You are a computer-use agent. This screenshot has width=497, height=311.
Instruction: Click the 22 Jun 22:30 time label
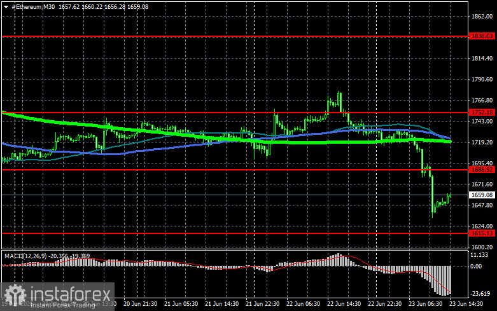pyautogui.click(x=384, y=304)
